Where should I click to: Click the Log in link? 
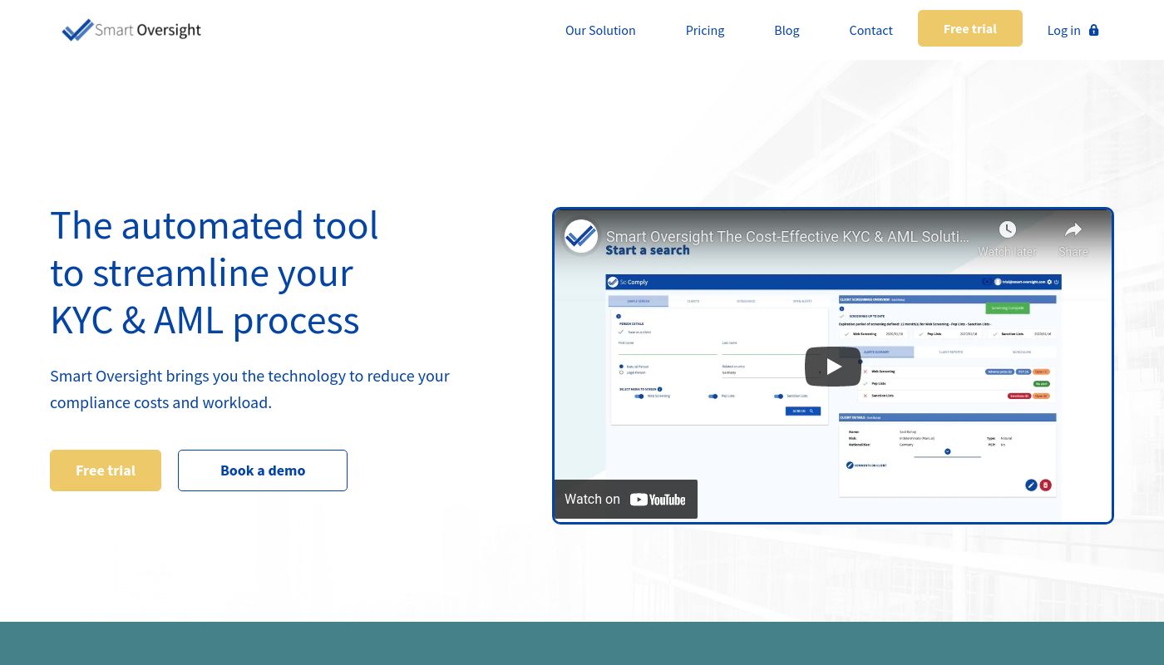click(1063, 30)
